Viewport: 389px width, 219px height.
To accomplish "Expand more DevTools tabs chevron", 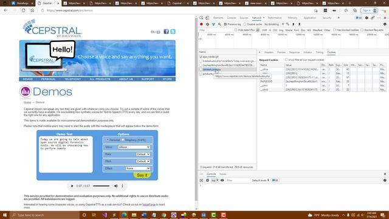I will (339, 18).
